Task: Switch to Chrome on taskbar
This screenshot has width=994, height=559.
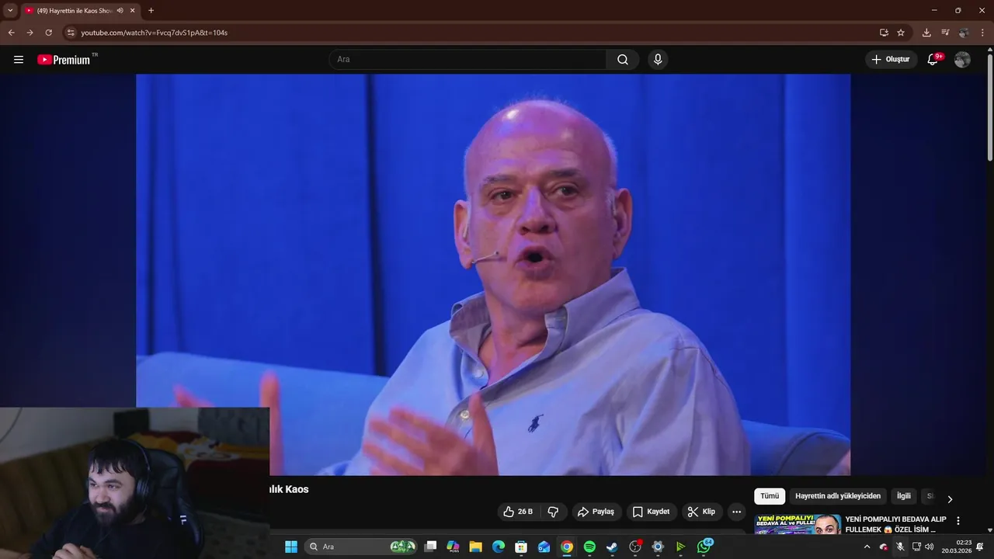Action: point(567,547)
